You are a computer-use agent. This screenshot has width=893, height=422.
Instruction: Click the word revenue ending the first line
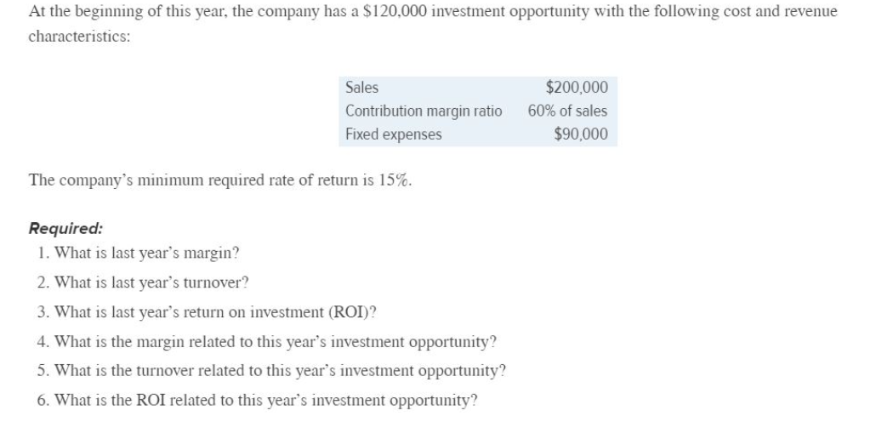click(x=812, y=12)
